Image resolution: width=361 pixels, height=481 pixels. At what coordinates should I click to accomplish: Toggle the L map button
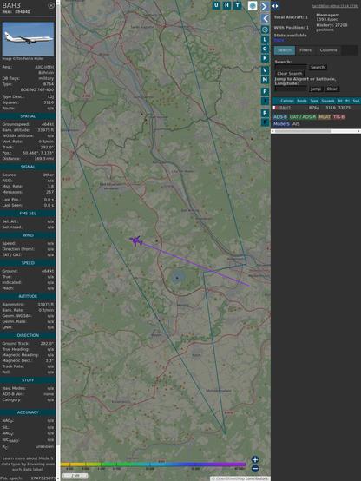click(x=265, y=40)
